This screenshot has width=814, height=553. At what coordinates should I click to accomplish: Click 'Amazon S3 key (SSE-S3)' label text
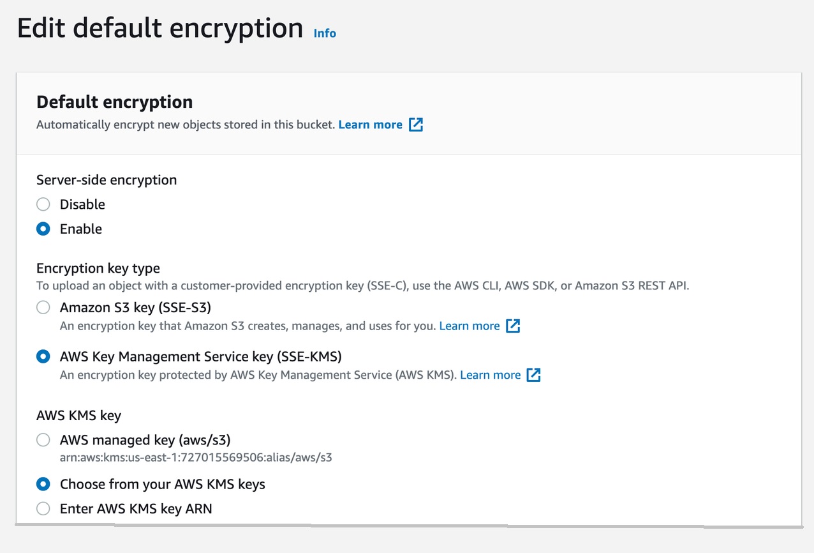pos(135,308)
